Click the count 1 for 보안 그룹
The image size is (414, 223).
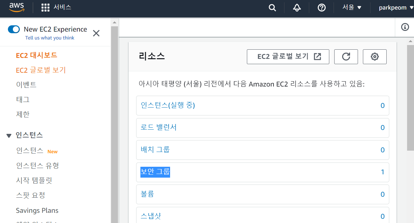(x=383, y=172)
